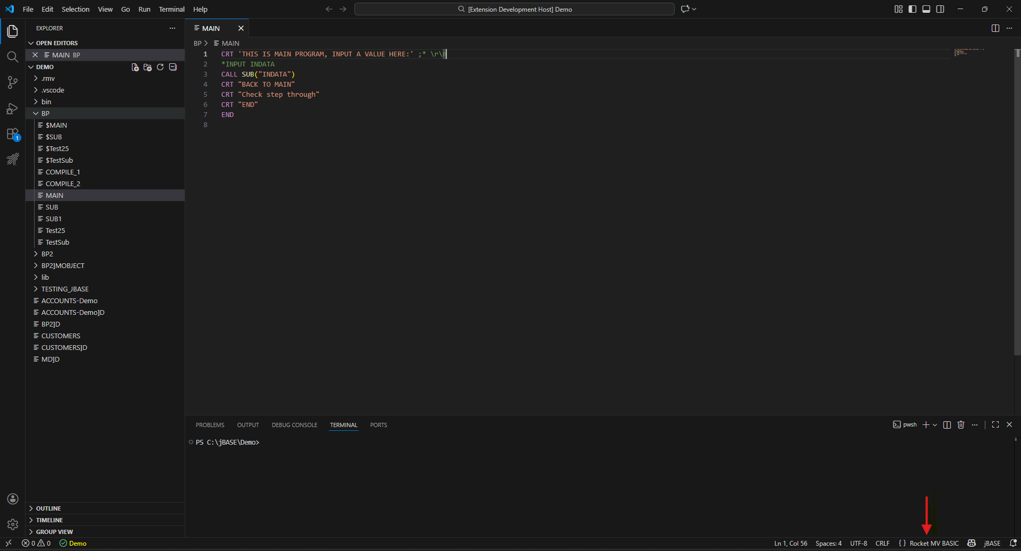Toggle the bottom panel layout button
This screenshot has height=551, width=1021.
(926, 9)
